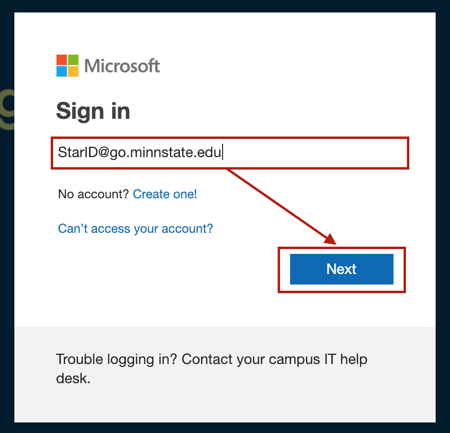Click the blue square in Microsoft logo

point(62,71)
